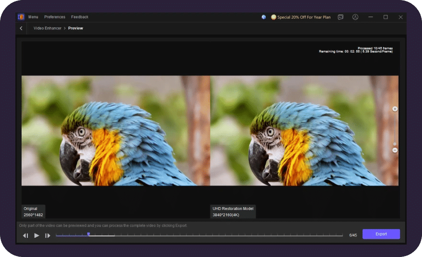
Task: Zoom in with the plus button
Action: (395, 109)
